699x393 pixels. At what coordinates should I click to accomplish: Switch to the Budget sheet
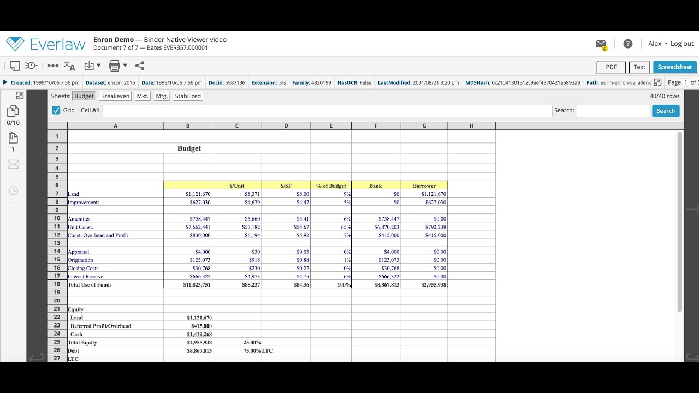pos(84,96)
